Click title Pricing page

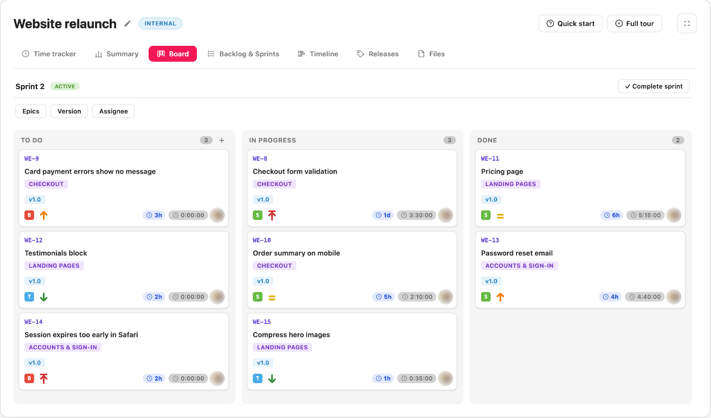click(x=502, y=172)
